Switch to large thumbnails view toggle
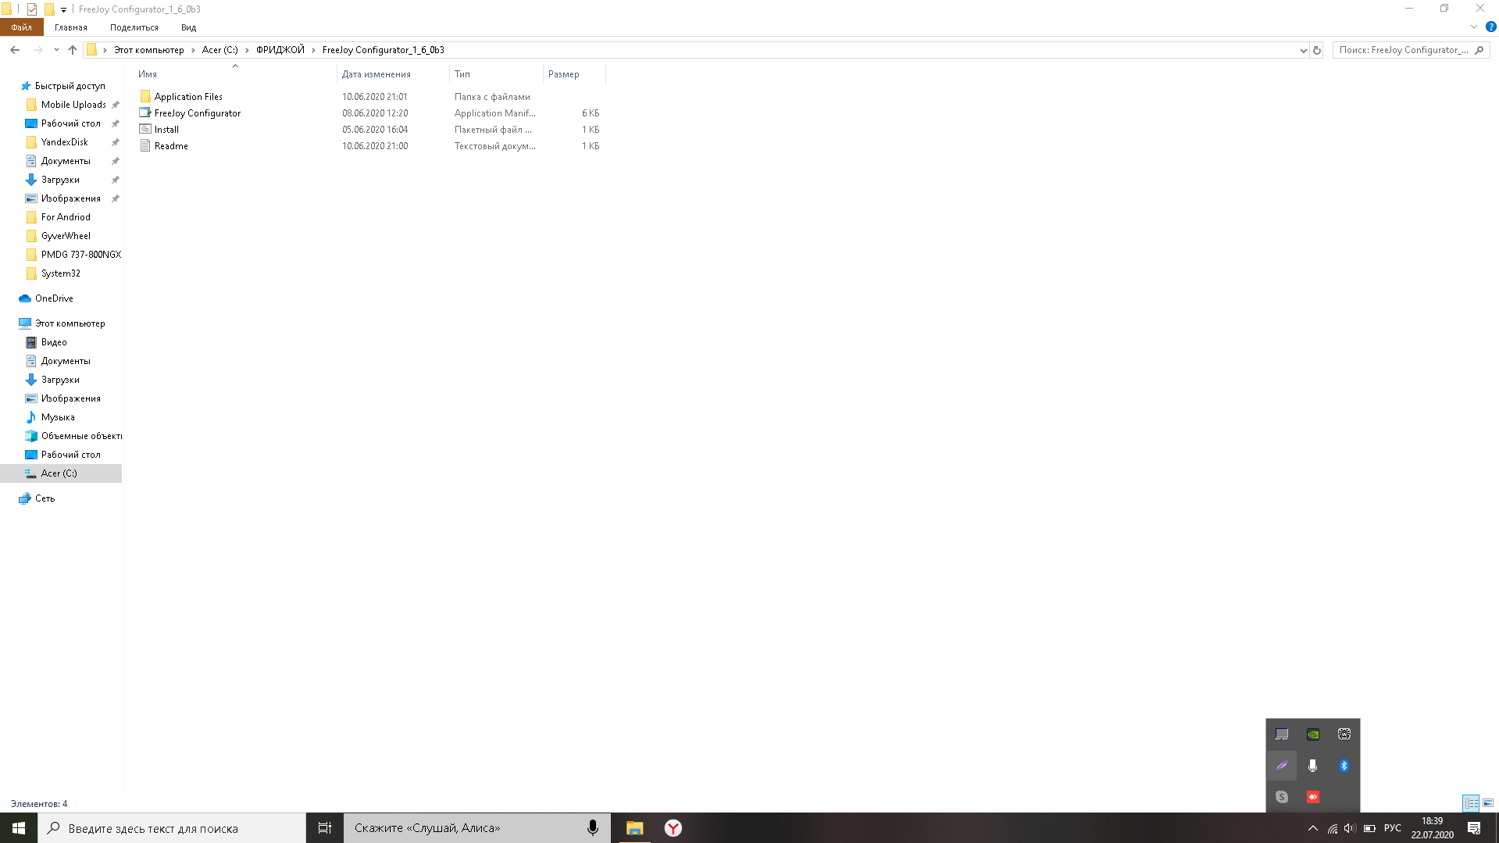 pyautogui.click(x=1488, y=803)
